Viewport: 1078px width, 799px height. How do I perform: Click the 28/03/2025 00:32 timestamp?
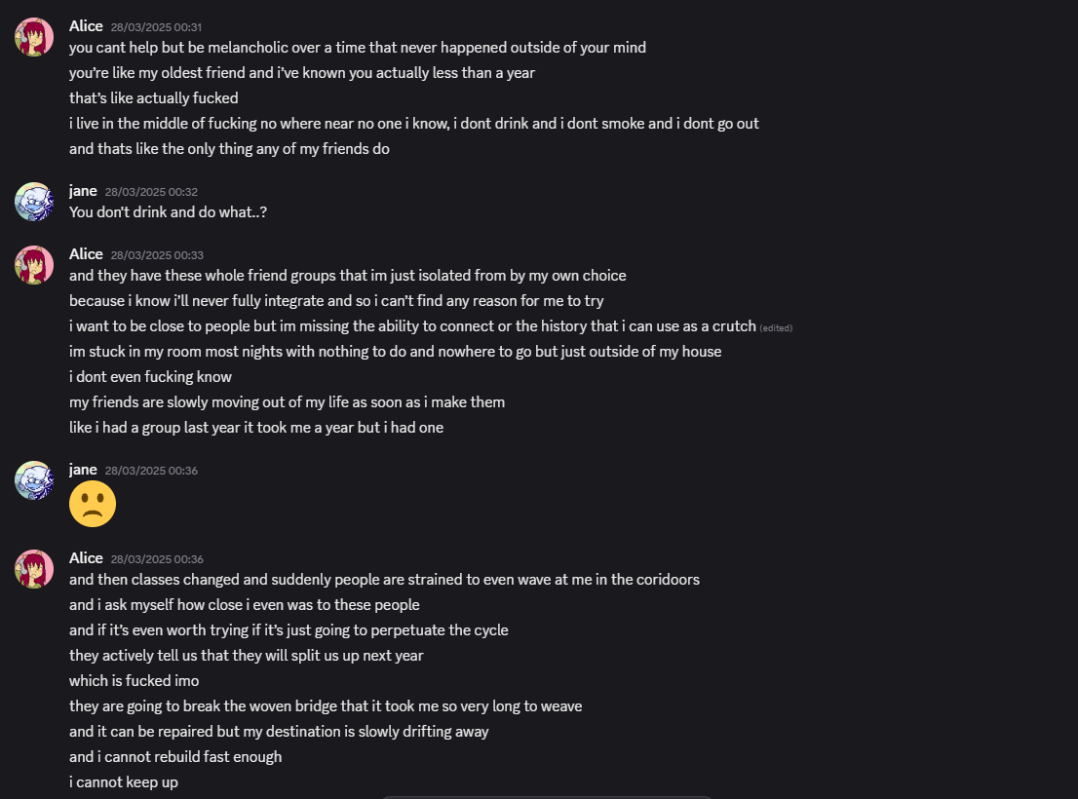point(151,192)
